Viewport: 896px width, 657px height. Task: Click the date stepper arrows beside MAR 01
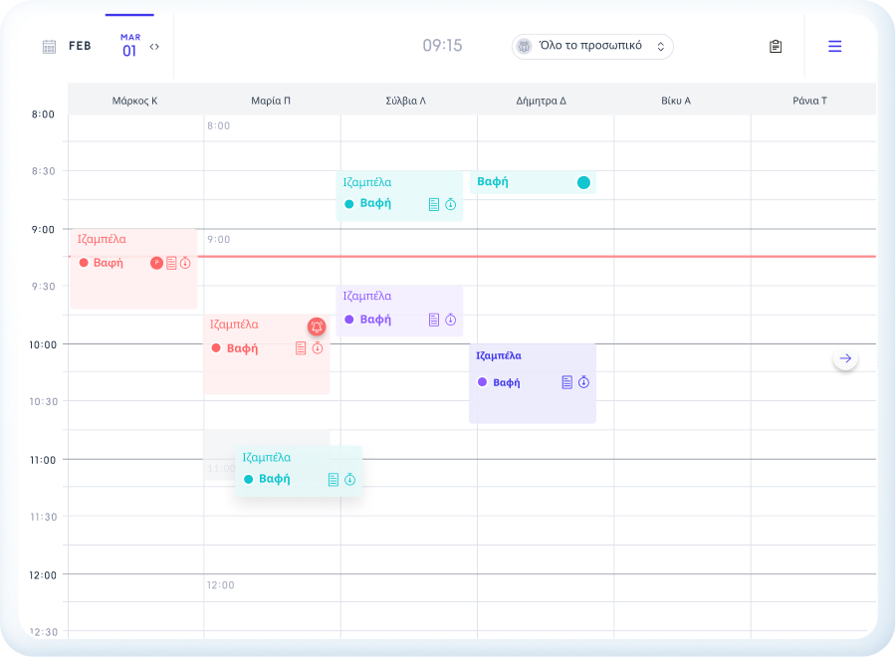coord(154,47)
